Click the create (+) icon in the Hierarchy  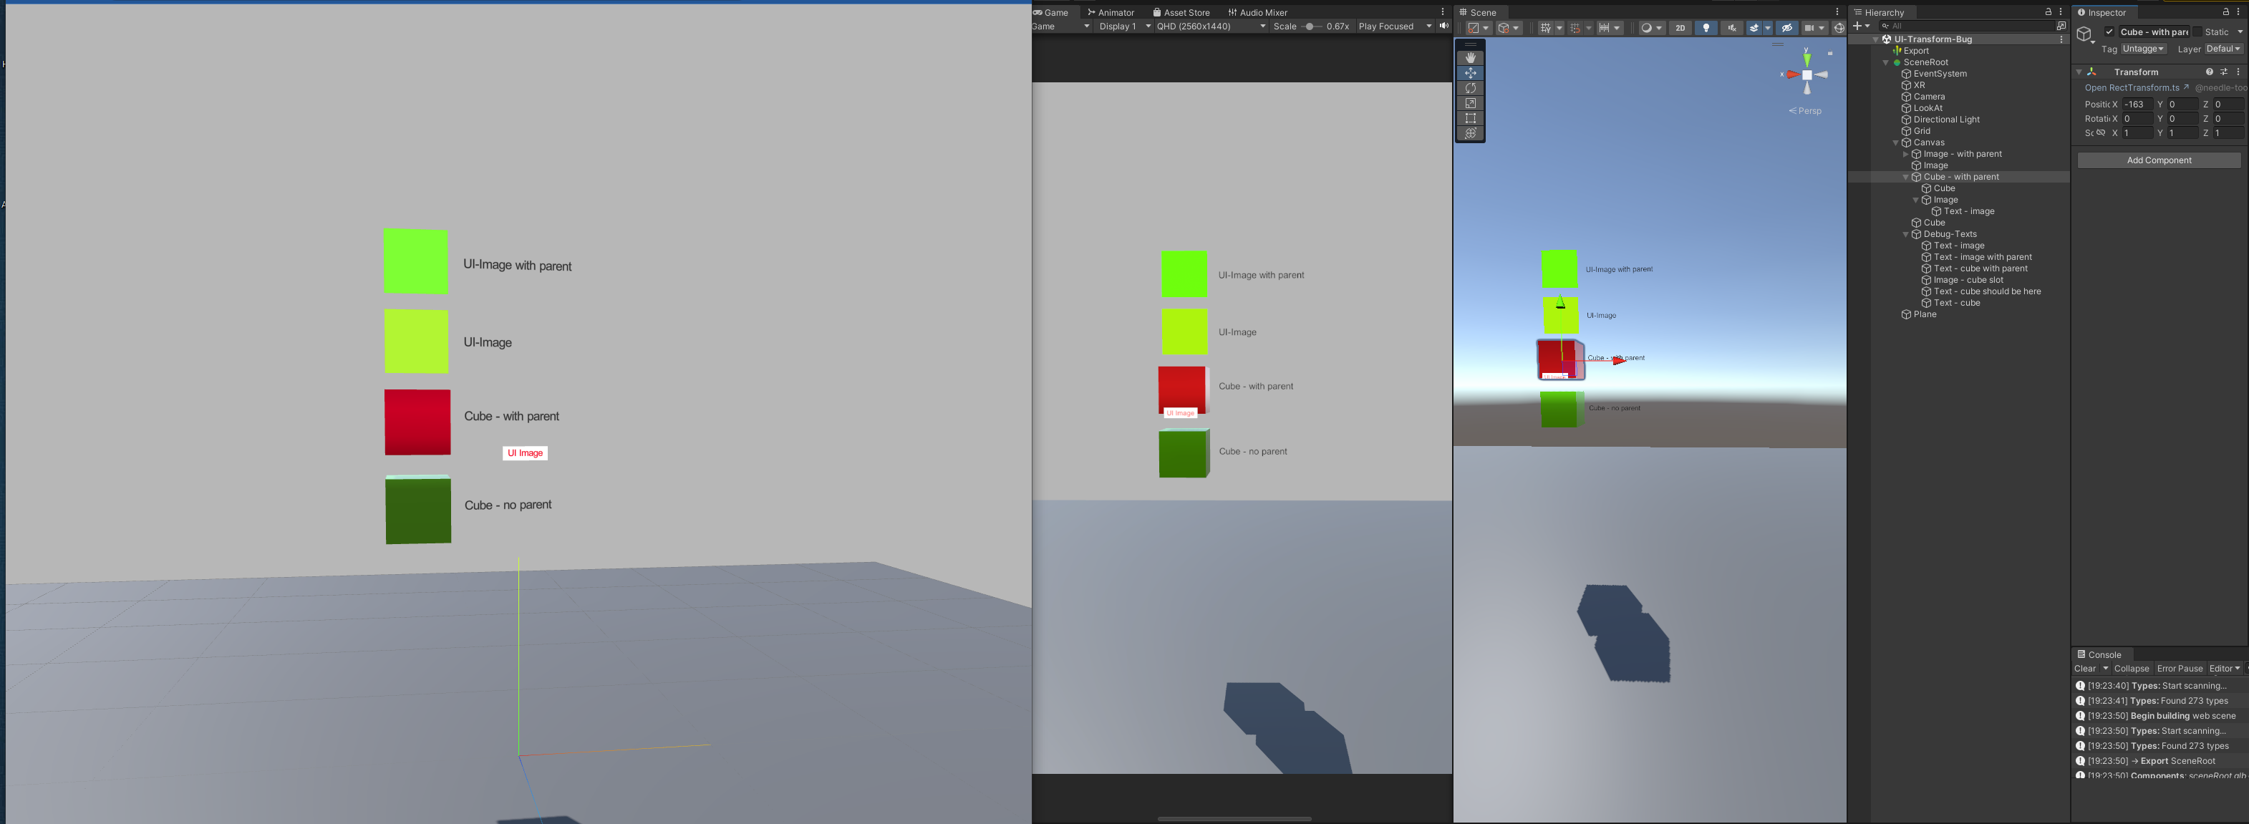coord(1859,26)
